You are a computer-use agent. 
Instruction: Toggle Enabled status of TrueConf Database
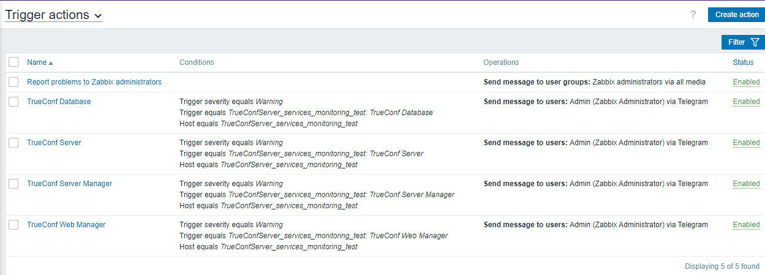pyautogui.click(x=747, y=102)
